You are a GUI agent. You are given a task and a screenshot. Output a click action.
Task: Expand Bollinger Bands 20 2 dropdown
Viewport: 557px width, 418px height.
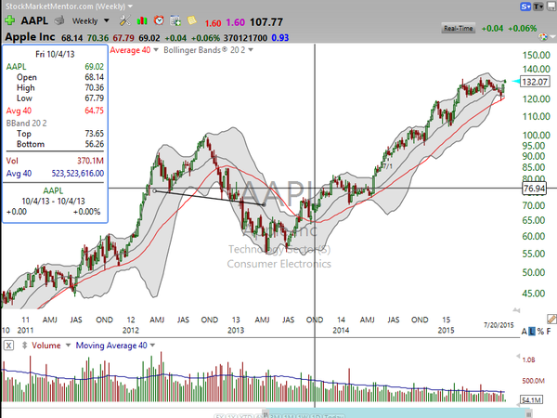tap(208, 50)
